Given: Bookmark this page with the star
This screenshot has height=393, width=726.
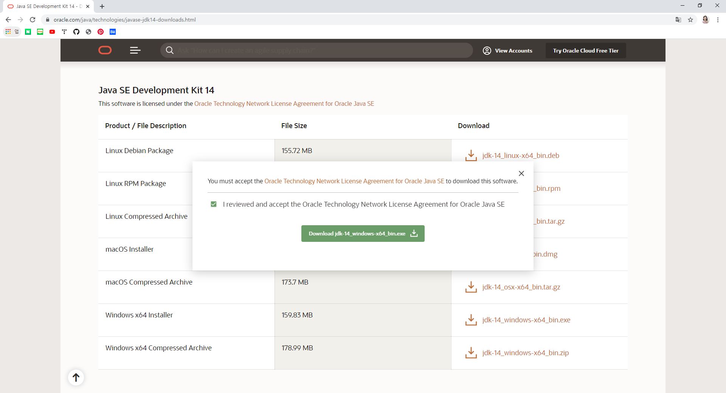Looking at the screenshot, I should click(690, 20).
